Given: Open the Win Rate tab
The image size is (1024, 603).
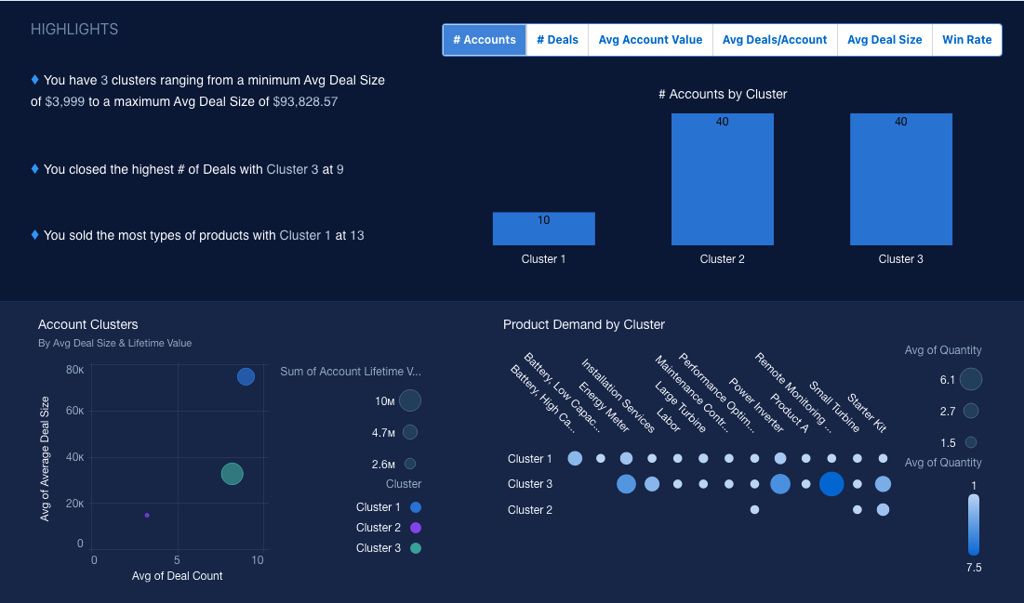Looking at the screenshot, I should click(966, 40).
